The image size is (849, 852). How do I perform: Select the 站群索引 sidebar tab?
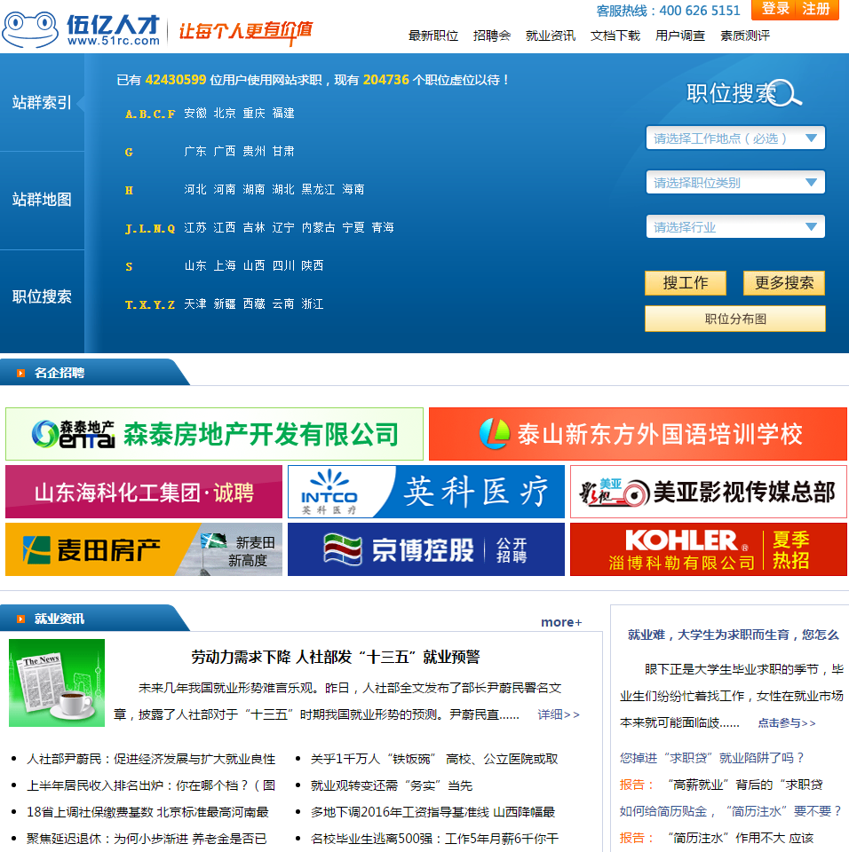42,102
